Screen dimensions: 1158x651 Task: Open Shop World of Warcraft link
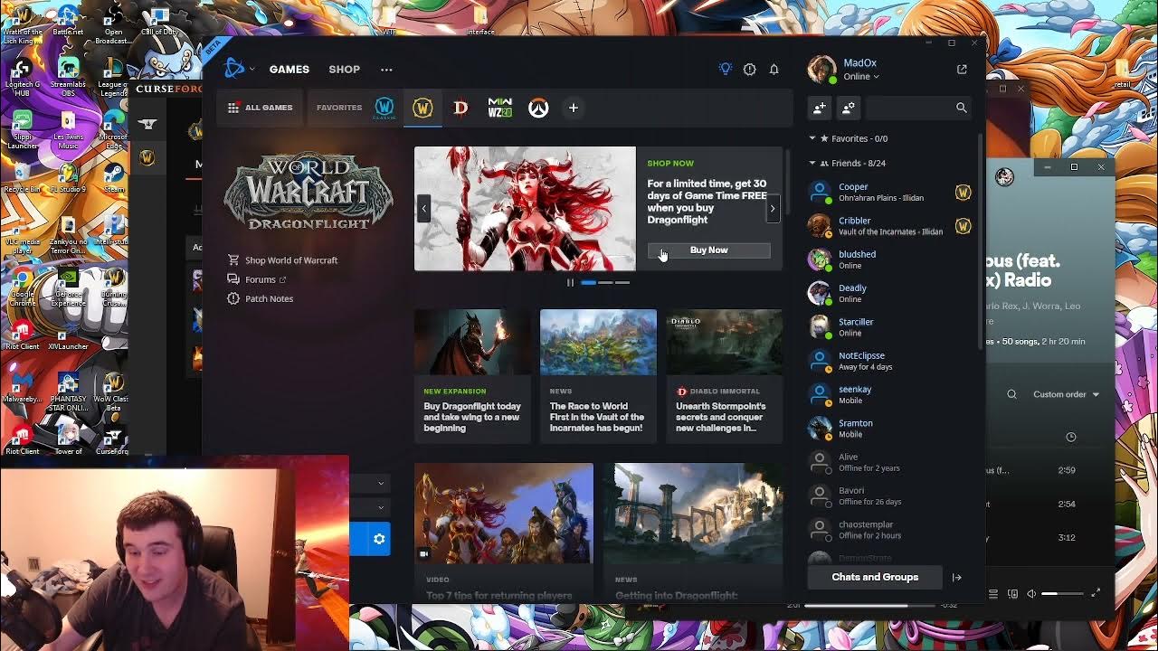283,260
